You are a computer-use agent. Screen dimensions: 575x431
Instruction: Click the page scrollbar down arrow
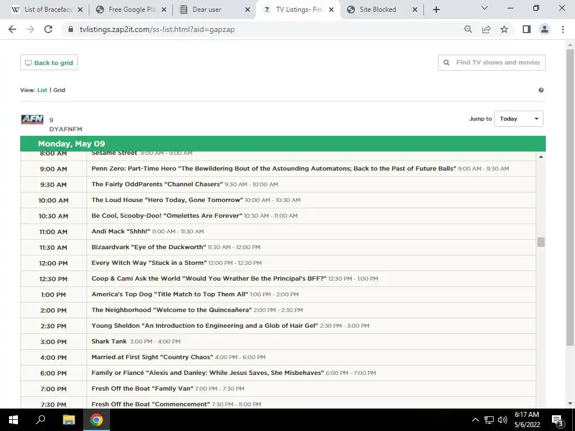click(570, 404)
